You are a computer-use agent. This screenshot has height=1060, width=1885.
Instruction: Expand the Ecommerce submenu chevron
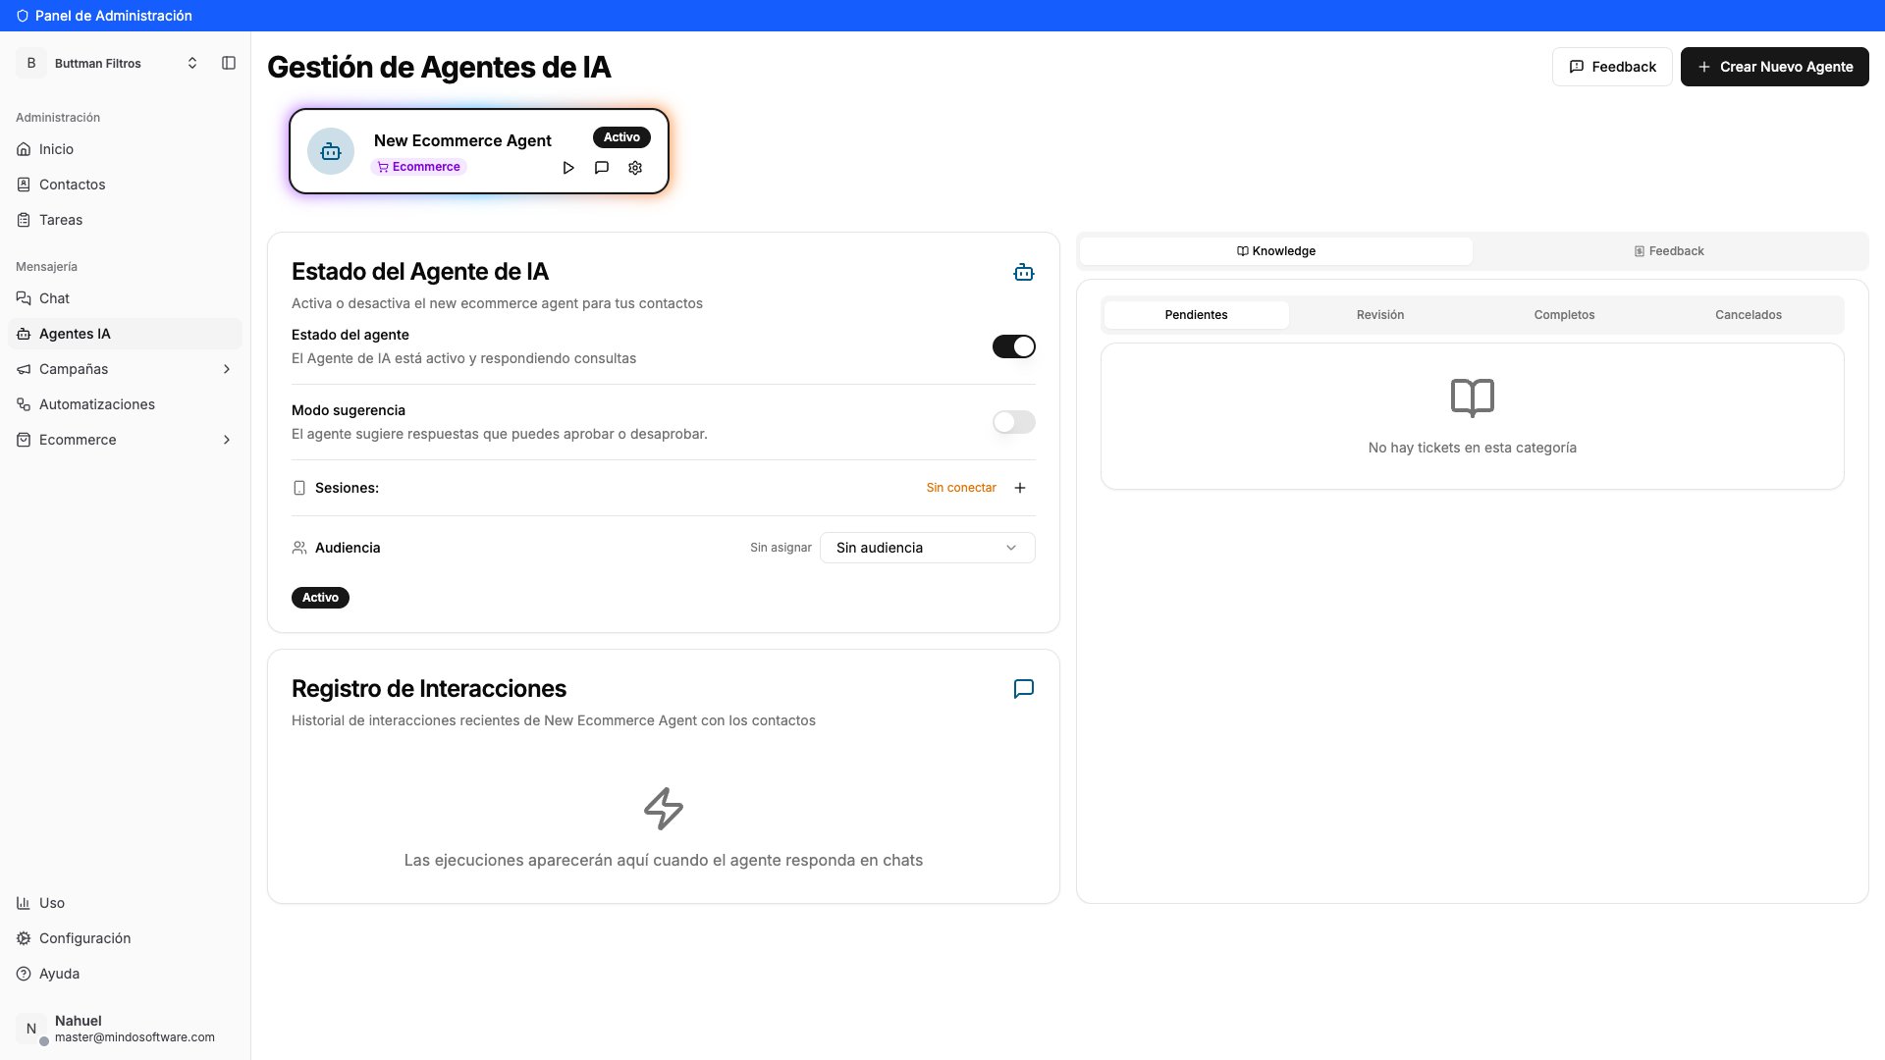point(227,440)
